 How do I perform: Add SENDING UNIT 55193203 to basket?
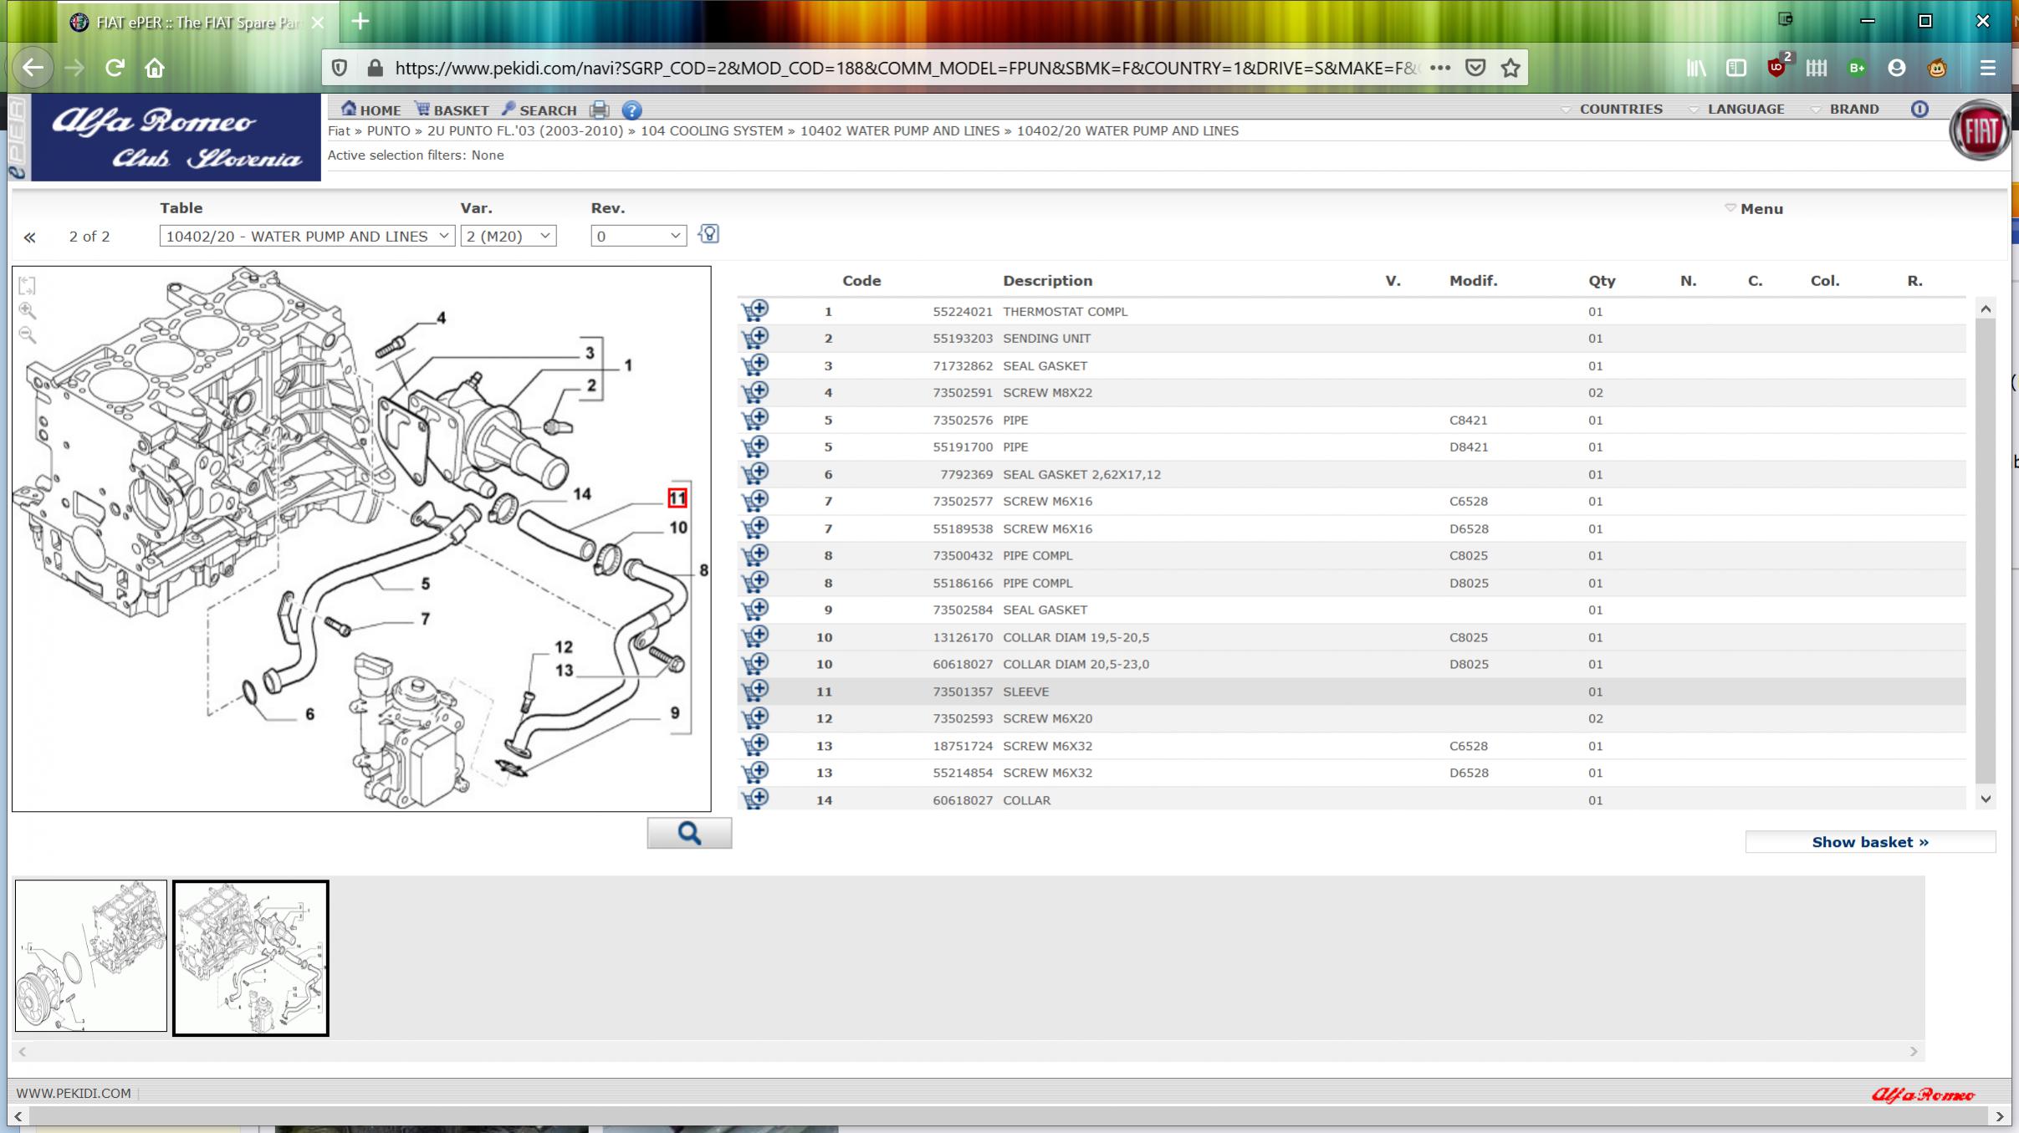click(754, 338)
